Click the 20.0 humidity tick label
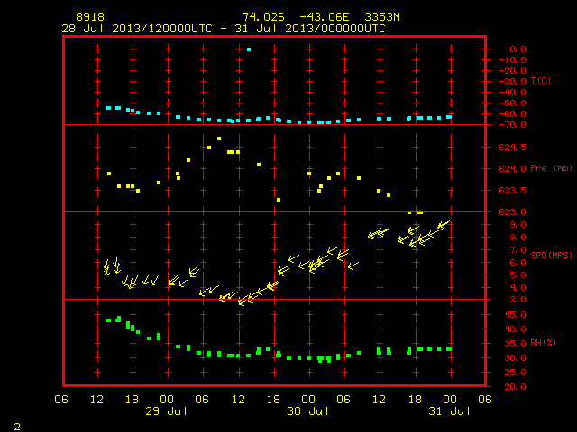The image size is (577, 432). [515, 386]
